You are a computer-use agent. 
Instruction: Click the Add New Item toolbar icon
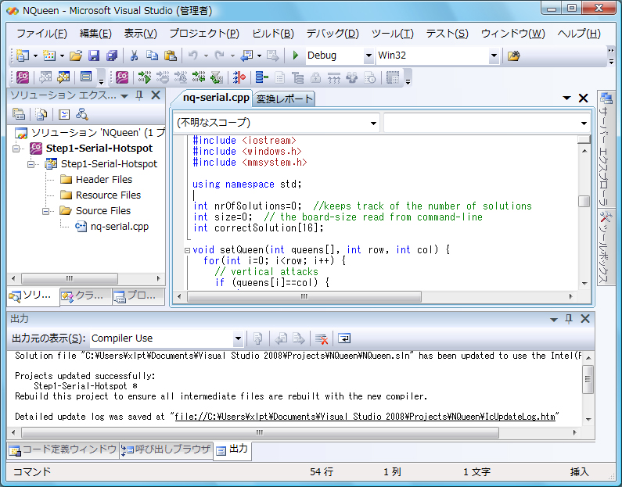(x=49, y=56)
